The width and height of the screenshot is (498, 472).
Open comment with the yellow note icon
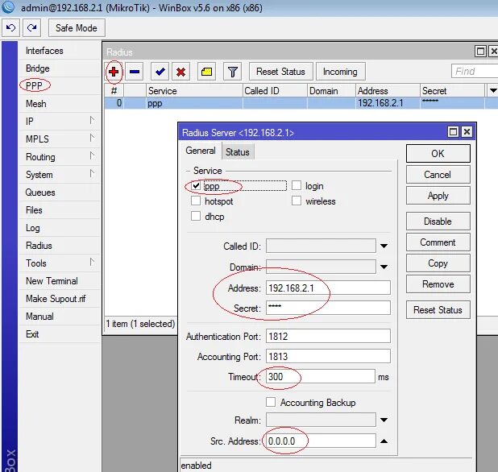(206, 72)
